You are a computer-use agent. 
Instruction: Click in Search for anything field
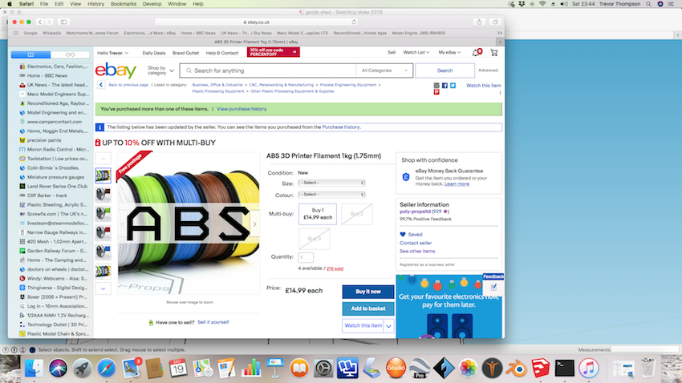click(x=268, y=71)
